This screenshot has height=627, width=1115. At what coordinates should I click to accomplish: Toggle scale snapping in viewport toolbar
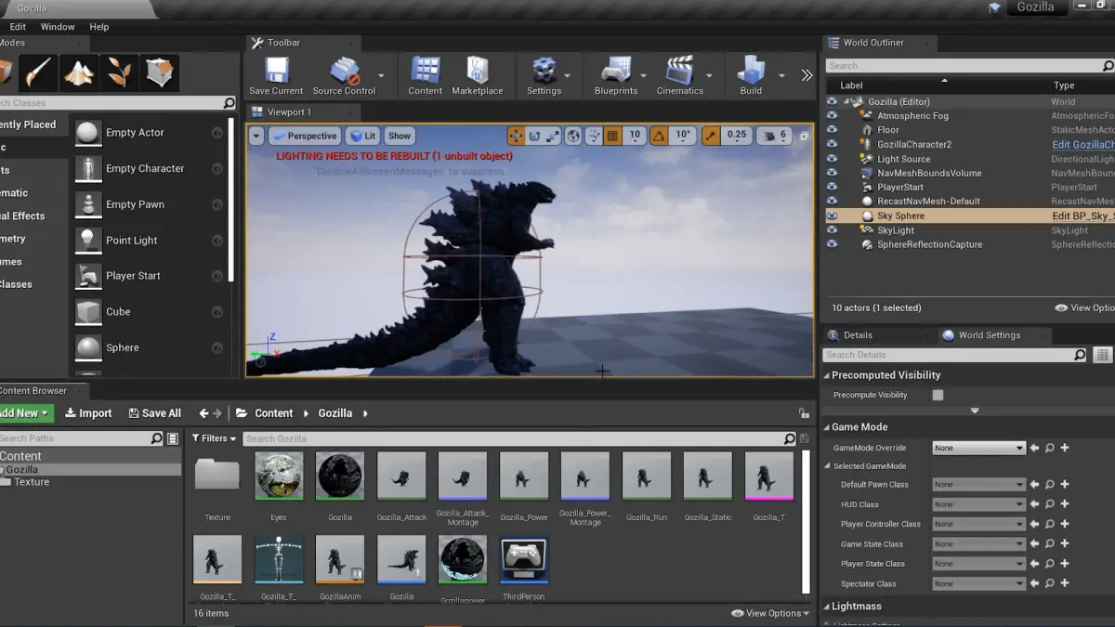pyautogui.click(x=711, y=136)
